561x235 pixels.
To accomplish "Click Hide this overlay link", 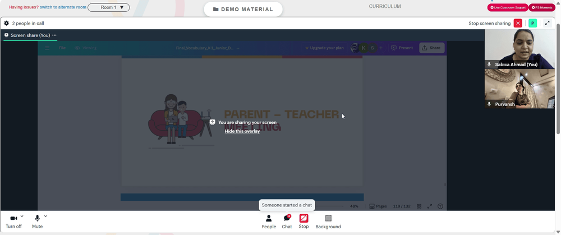I will point(242,131).
